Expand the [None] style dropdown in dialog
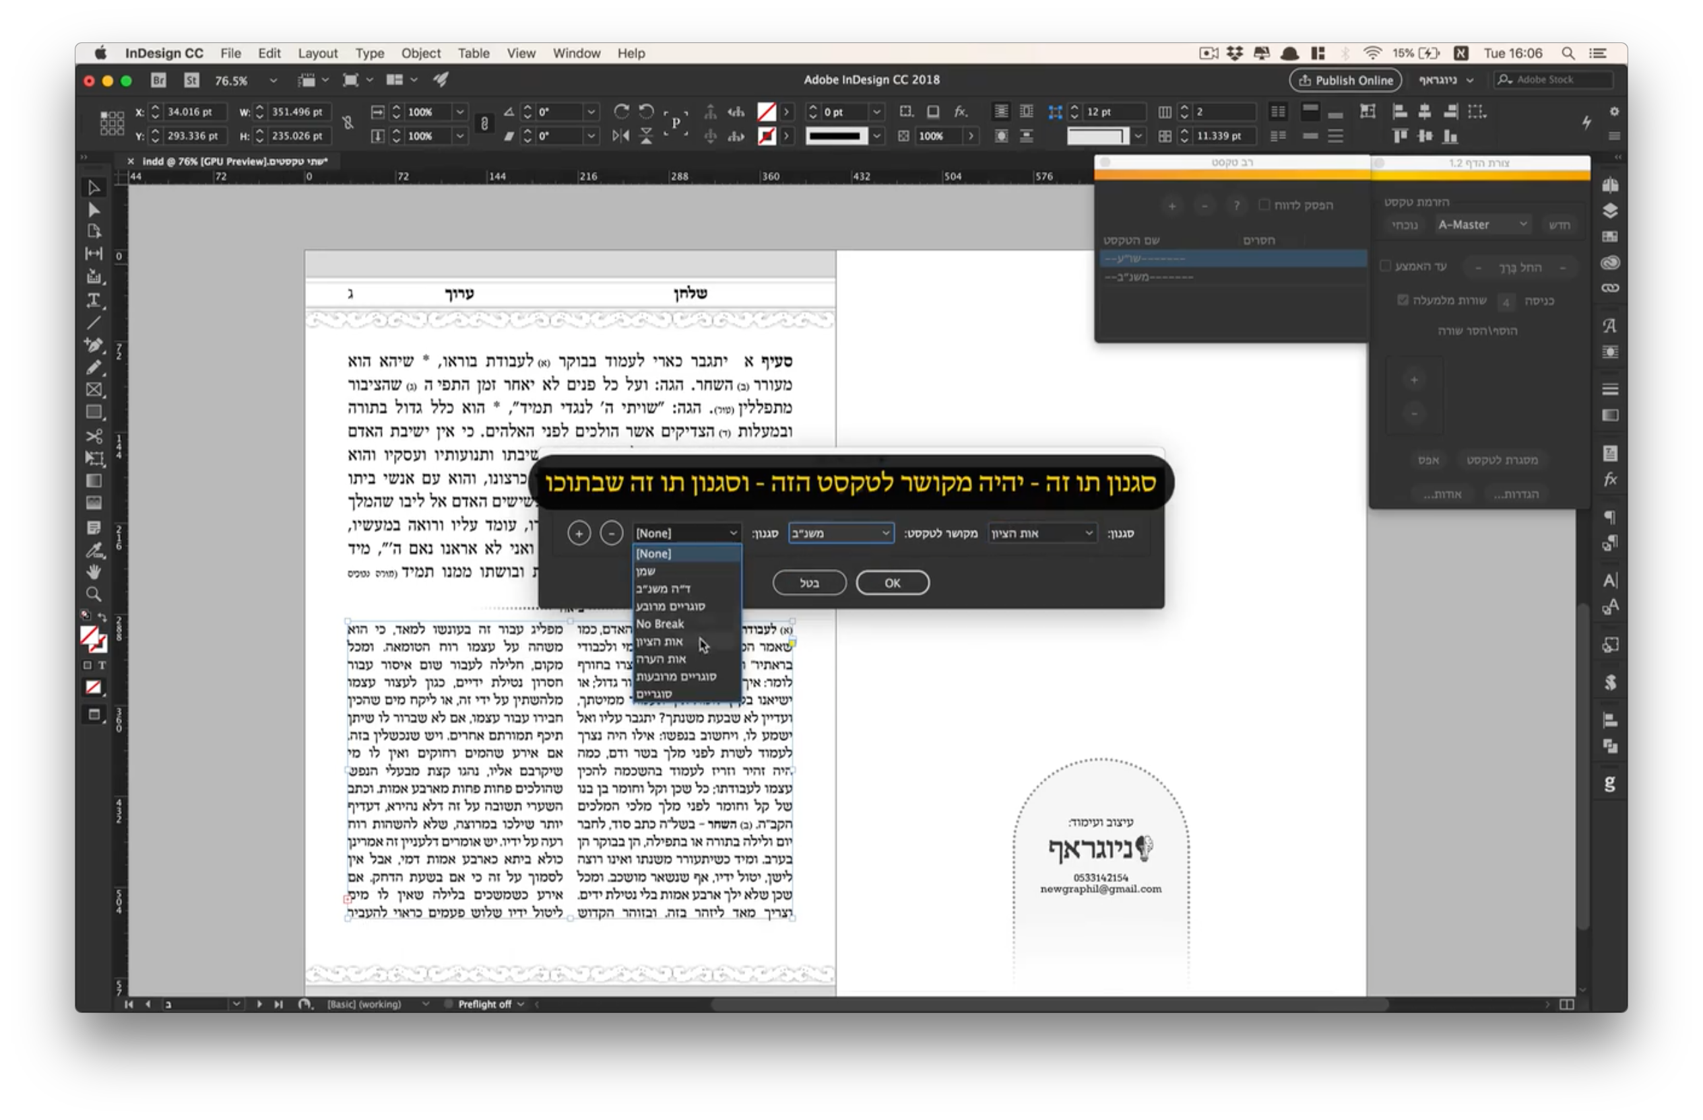The width and height of the screenshot is (1703, 1120). (x=686, y=532)
